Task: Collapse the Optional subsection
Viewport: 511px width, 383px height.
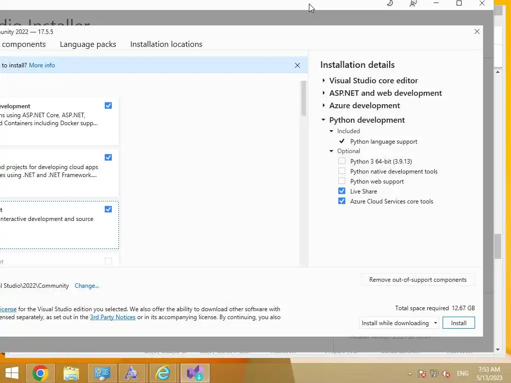Action: (x=331, y=151)
